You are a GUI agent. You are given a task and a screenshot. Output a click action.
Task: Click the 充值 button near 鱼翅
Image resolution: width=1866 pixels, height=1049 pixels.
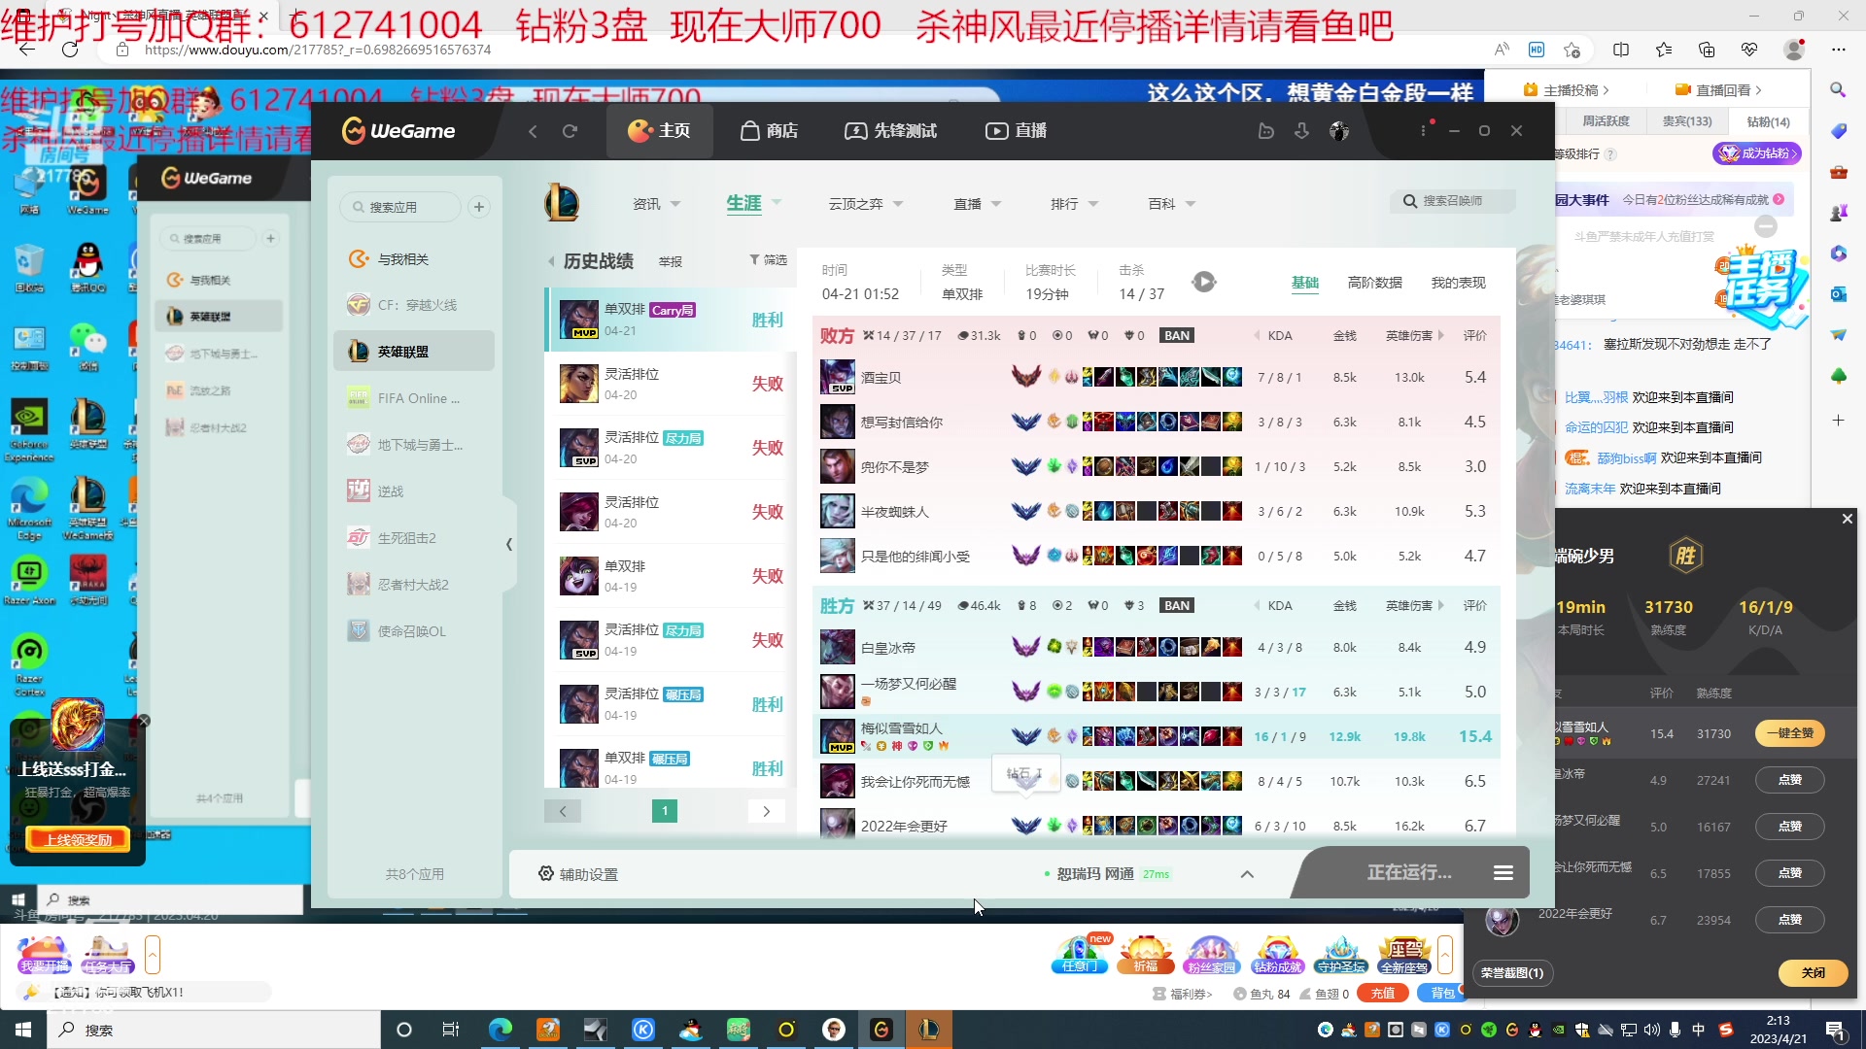pos(1381,993)
